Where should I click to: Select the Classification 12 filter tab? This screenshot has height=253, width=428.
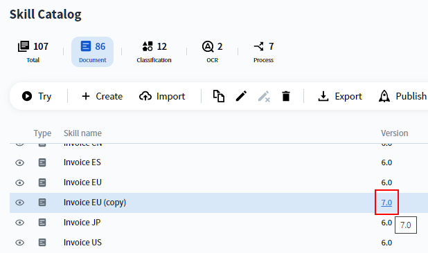[x=154, y=52]
